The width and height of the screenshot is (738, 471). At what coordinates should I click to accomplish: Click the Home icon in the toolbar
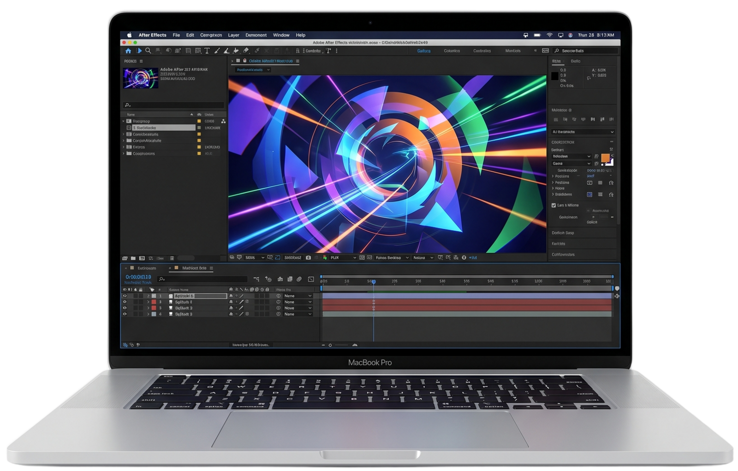(x=128, y=51)
